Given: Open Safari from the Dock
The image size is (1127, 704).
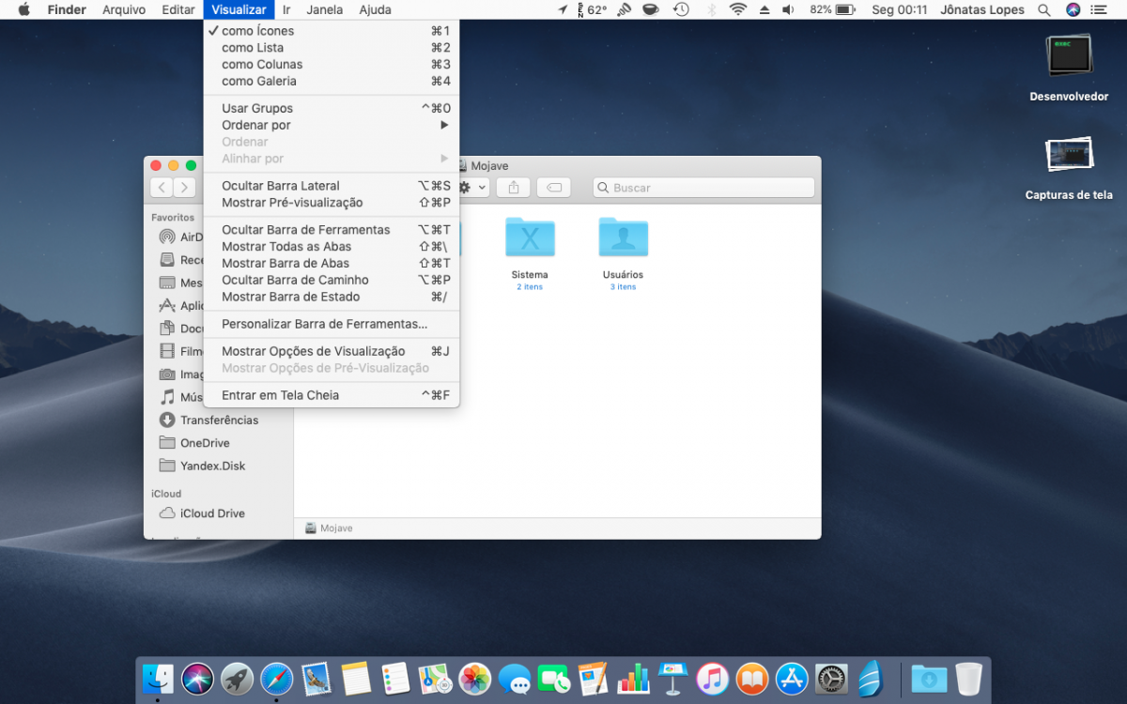Looking at the screenshot, I should click(276, 679).
